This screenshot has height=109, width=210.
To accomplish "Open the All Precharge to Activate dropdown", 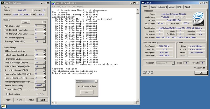I will (44, 51).
